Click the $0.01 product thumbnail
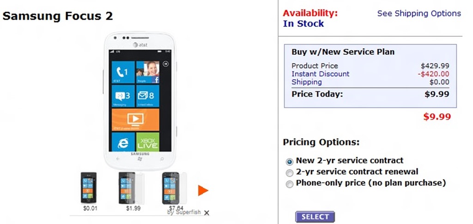Screen dimensions: 473x224 88,188
